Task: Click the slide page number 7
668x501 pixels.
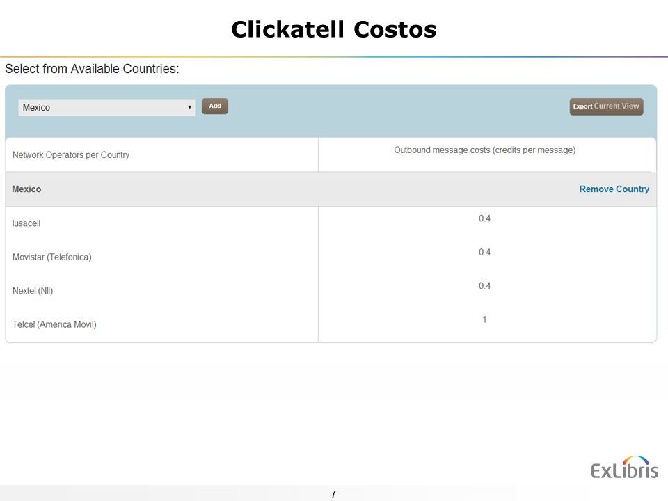Action: 333,494
